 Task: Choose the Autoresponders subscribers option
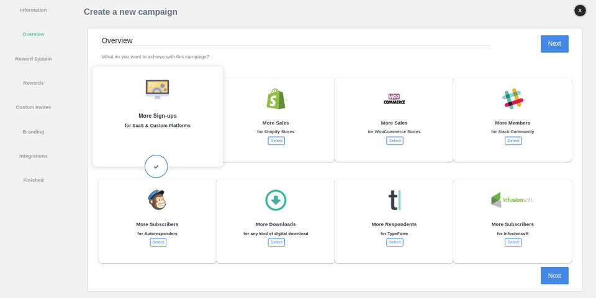point(158,242)
